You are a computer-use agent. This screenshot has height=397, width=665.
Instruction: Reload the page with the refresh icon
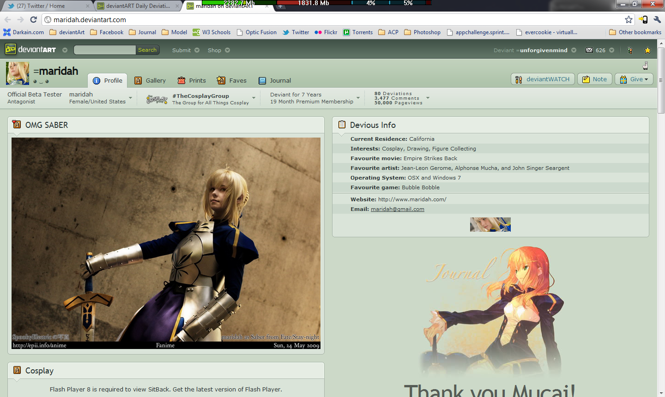33,19
